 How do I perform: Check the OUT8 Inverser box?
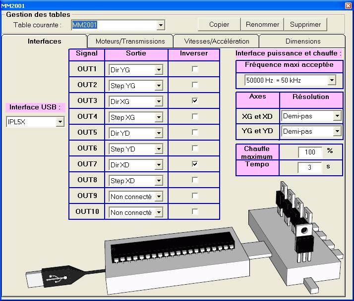(x=195, y=180)
